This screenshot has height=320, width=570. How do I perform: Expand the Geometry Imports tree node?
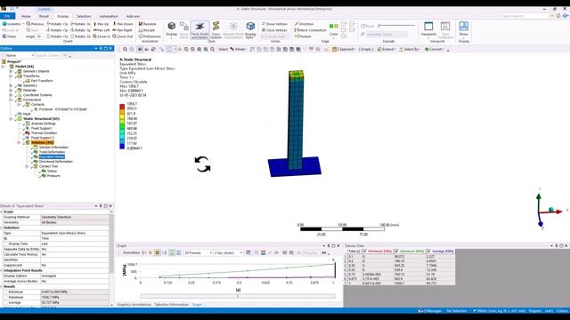click(11, 71)
